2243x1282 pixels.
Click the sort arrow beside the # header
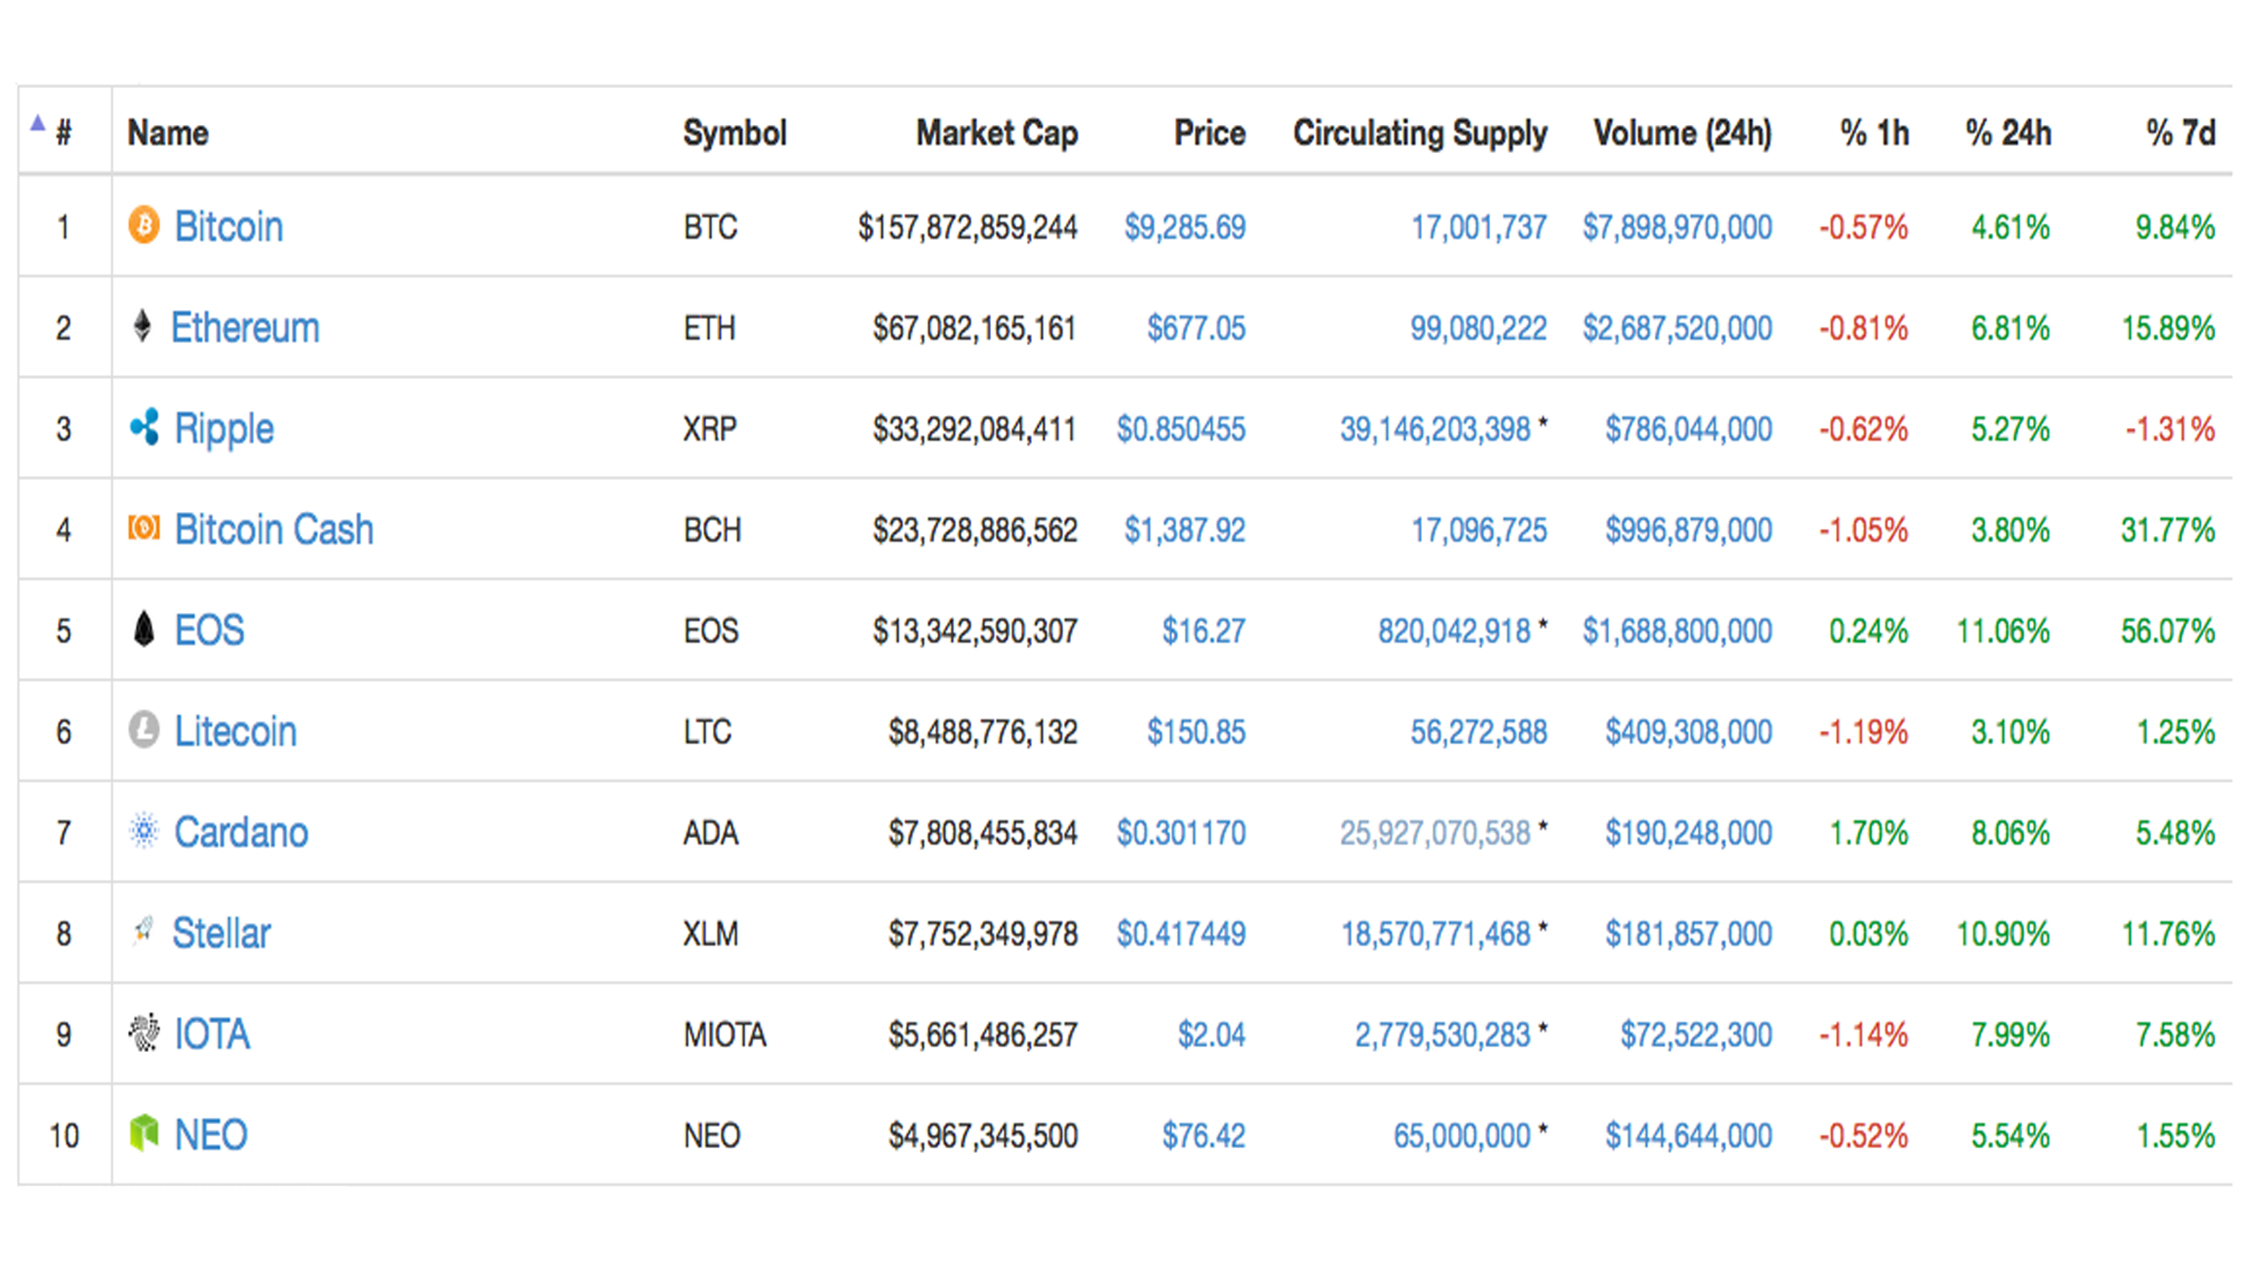(x=37, y=123)
